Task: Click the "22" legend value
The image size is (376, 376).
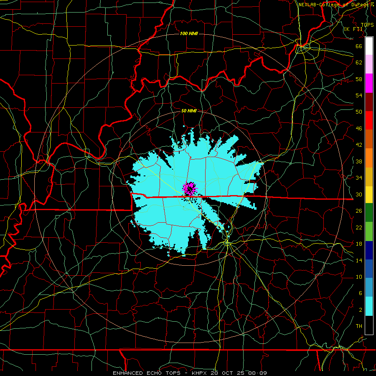Action: 359,227
